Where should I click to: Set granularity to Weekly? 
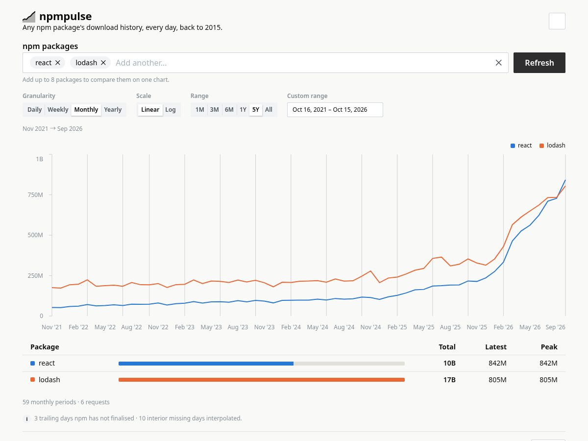[58, 110]
